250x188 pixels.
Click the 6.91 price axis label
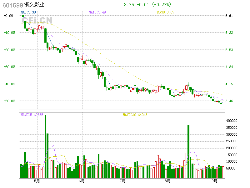[229, 16]
